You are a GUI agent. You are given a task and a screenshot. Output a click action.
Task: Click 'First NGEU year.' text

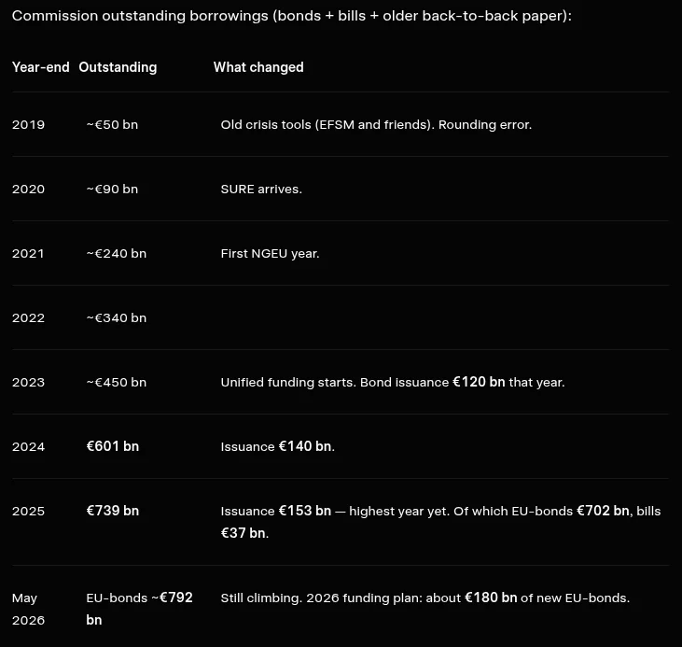pyautogui.click(x=271, y=253)
